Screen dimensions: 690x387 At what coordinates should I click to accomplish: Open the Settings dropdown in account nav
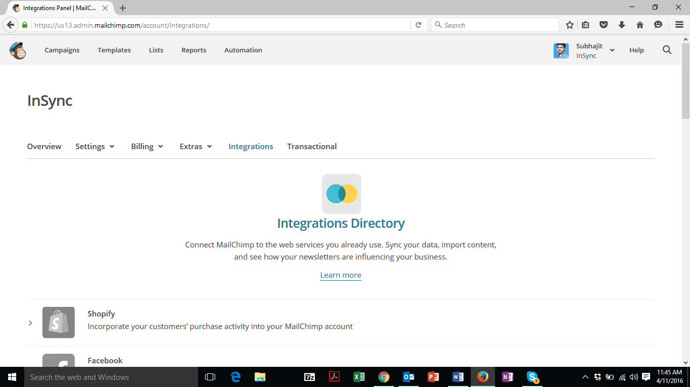(95, 146)
